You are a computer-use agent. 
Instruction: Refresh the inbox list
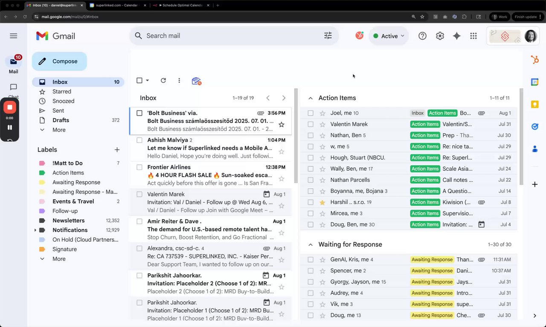click(163, 80)
